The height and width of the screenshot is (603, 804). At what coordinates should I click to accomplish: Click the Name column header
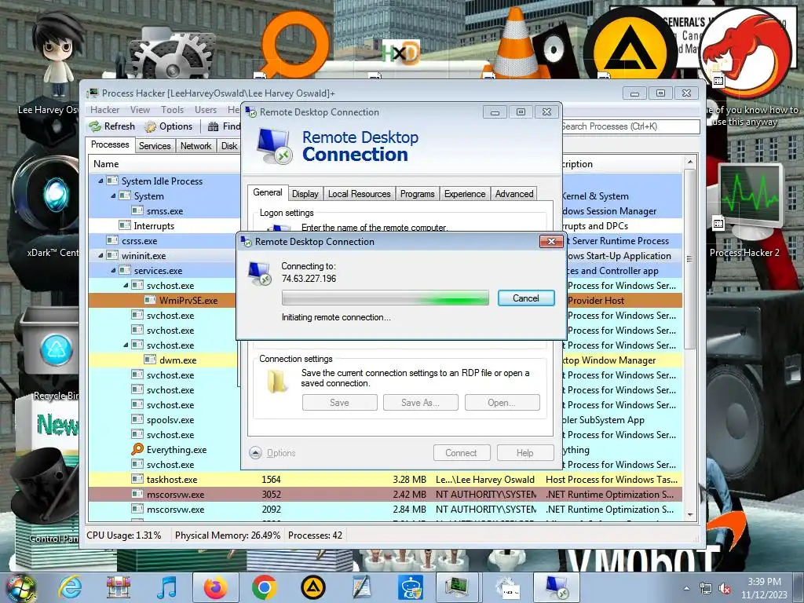tap(164, 164)
